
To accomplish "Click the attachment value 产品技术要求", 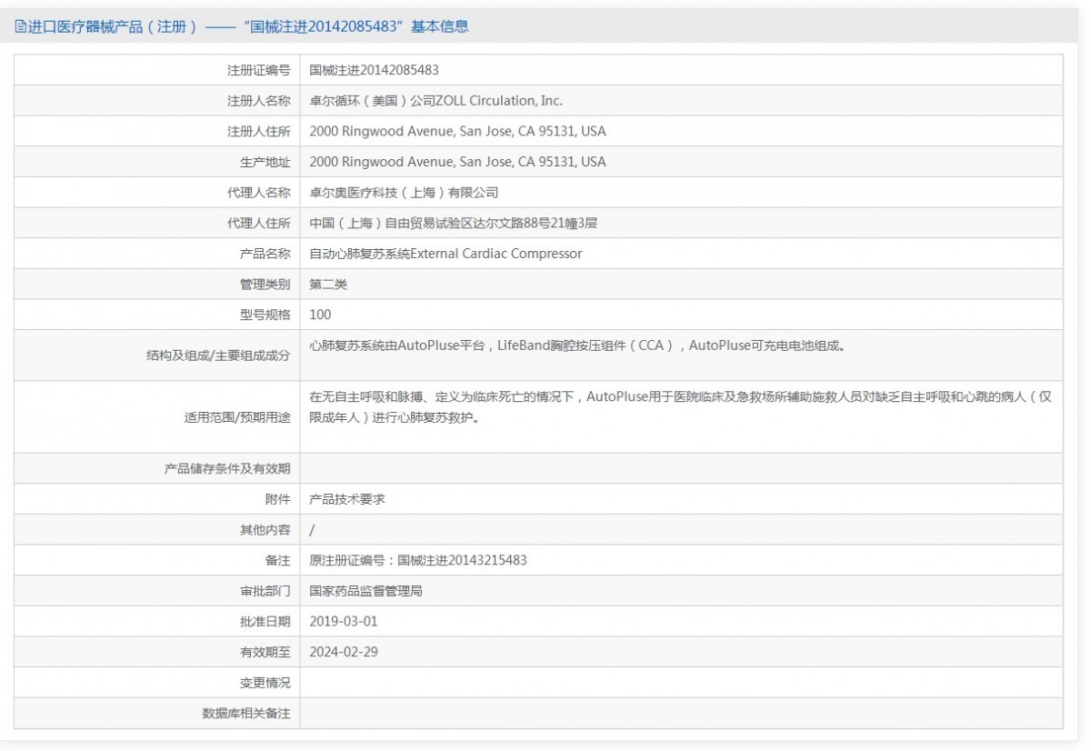I will (347, 499).
